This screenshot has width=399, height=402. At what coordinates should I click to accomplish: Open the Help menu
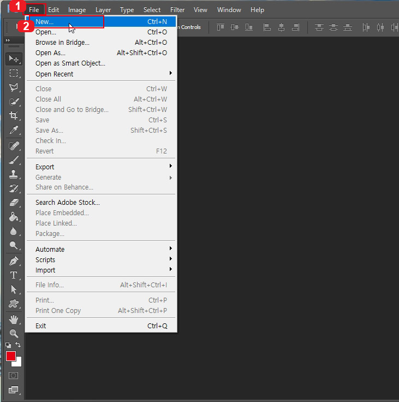(257, 10)
